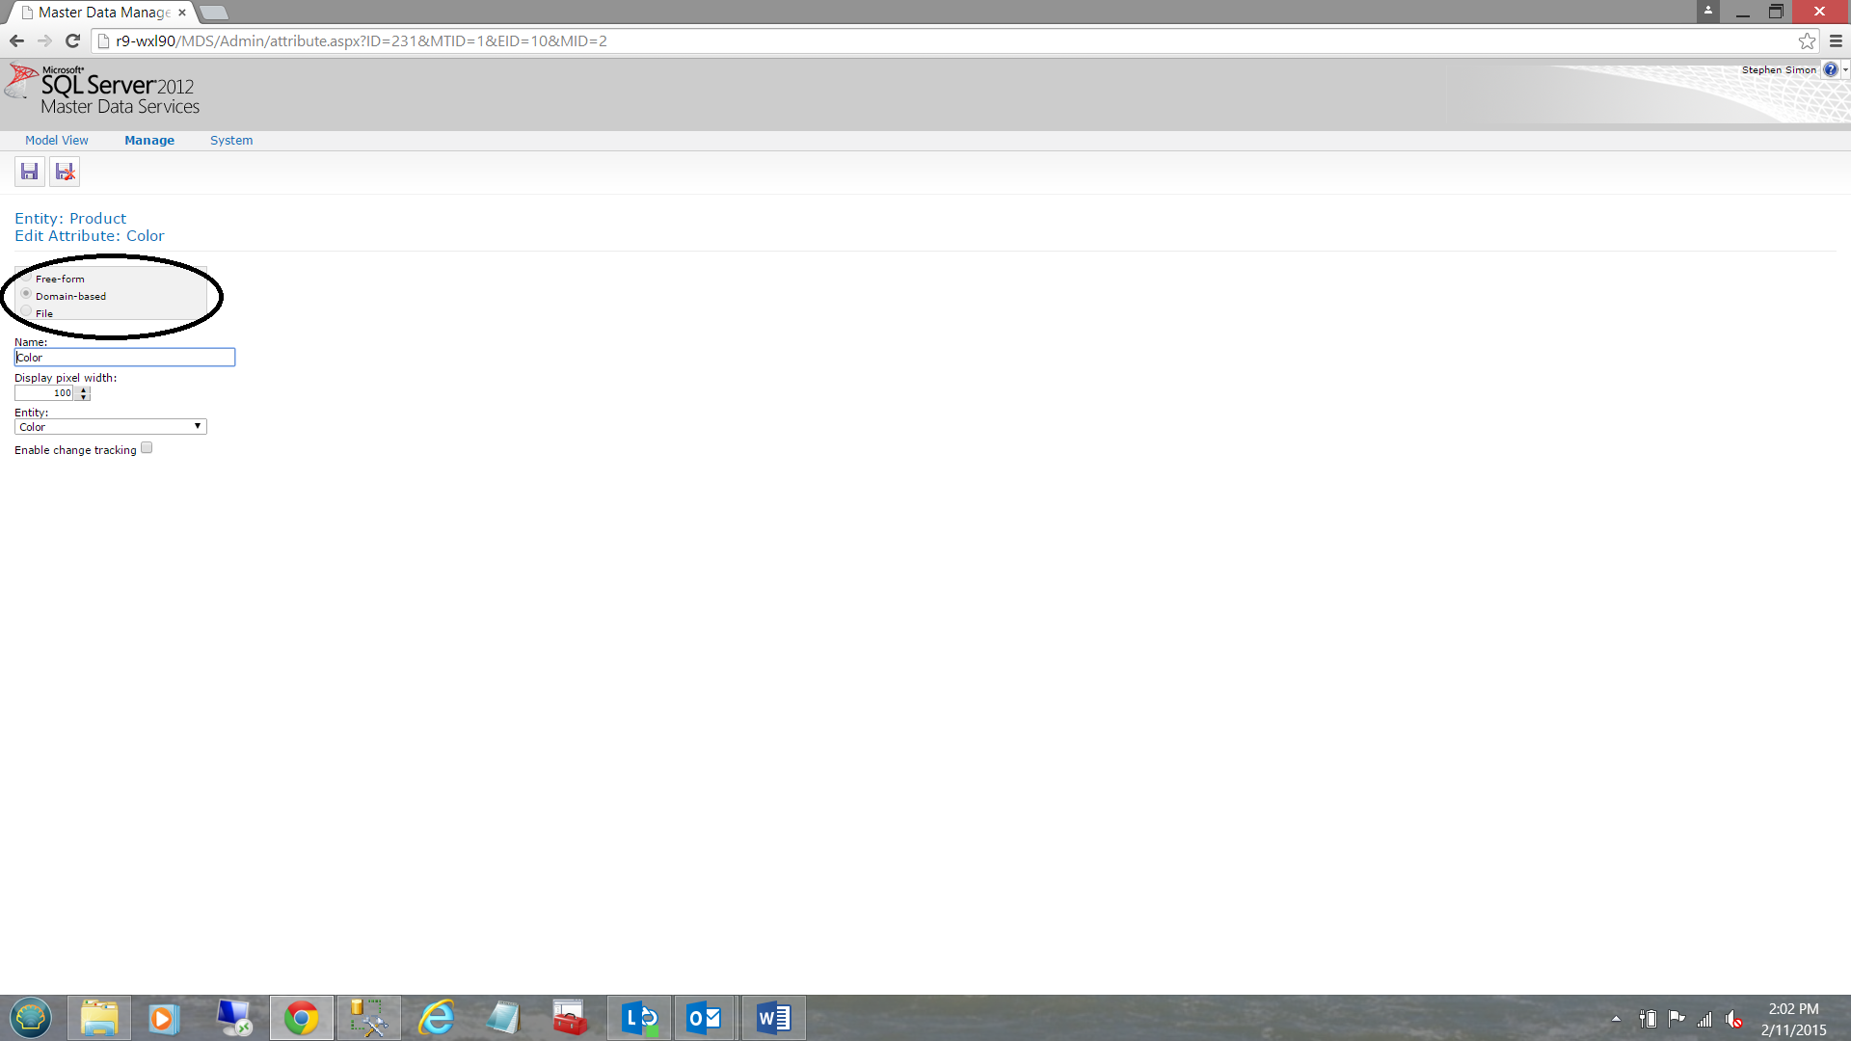Click the Manage menu link
Image resolution: width=1851 pixels, height=1041 pixels.
149,140
